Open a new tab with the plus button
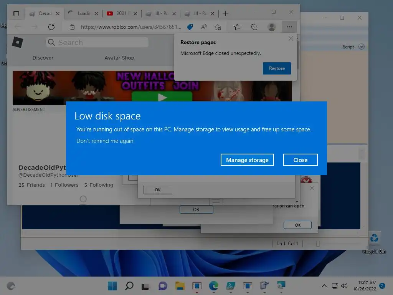Image resolution: width=393 pixels, height=295 pixels. 225,13
